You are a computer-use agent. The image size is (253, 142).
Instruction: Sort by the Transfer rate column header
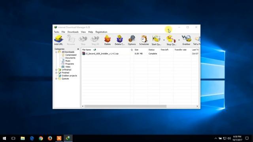[x=182, y=50]
